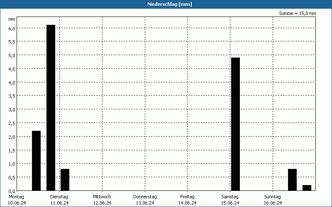Click the 'Freitag' axis label
332x207 pixels.
point(187,197)
